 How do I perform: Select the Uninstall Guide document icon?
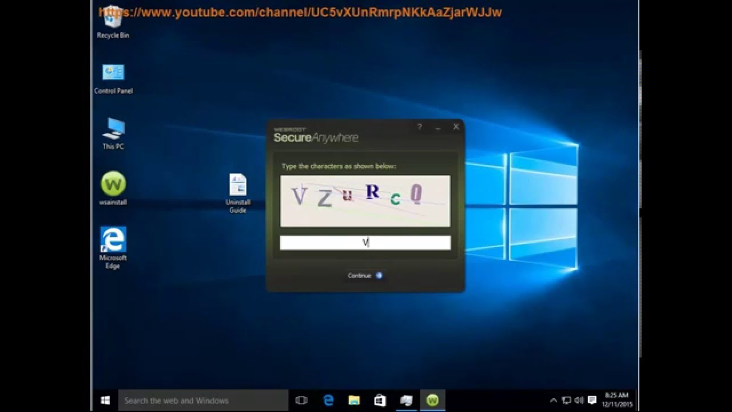238,193
